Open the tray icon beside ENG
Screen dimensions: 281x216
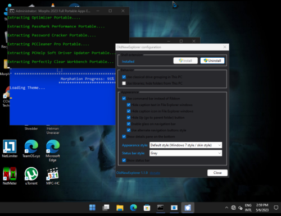241,208
